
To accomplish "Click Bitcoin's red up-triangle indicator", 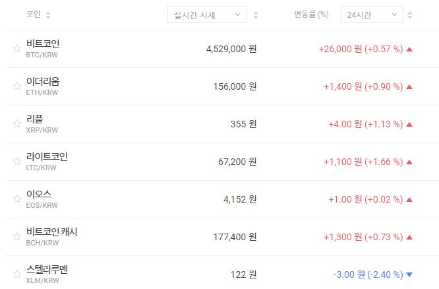I will (x=409, y=49).
